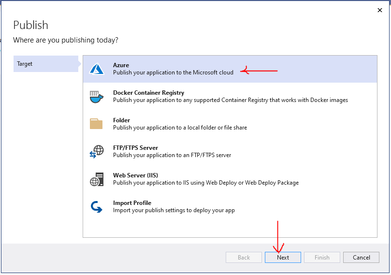Click 'Publish your application to a local folder' description
Screen dimensions: 391x275
coord(180,128)
